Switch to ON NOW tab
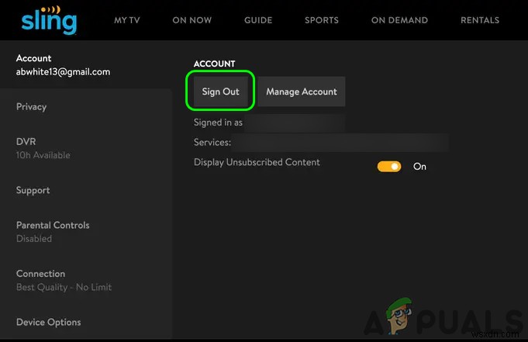 click(191, 20)
